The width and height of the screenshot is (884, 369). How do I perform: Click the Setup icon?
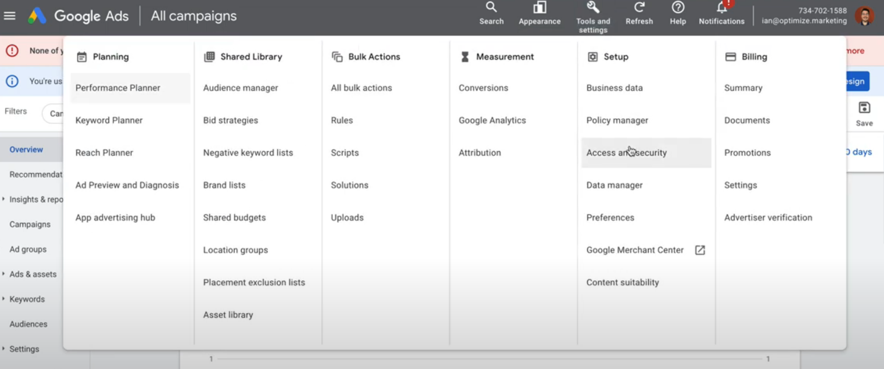592,57
